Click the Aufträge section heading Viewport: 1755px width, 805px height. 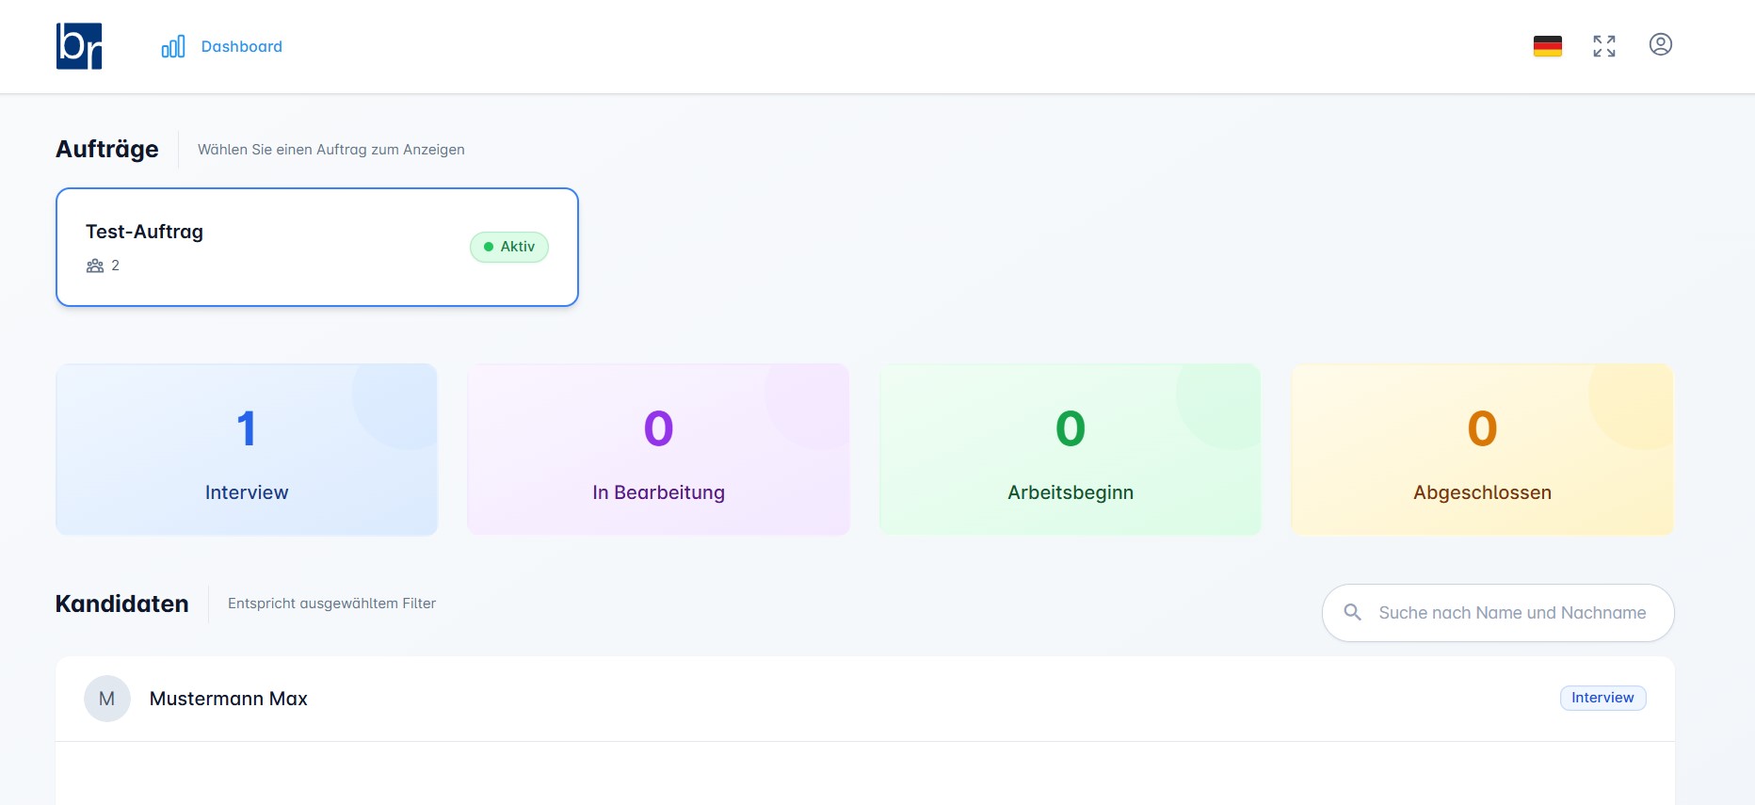point(107,150)
